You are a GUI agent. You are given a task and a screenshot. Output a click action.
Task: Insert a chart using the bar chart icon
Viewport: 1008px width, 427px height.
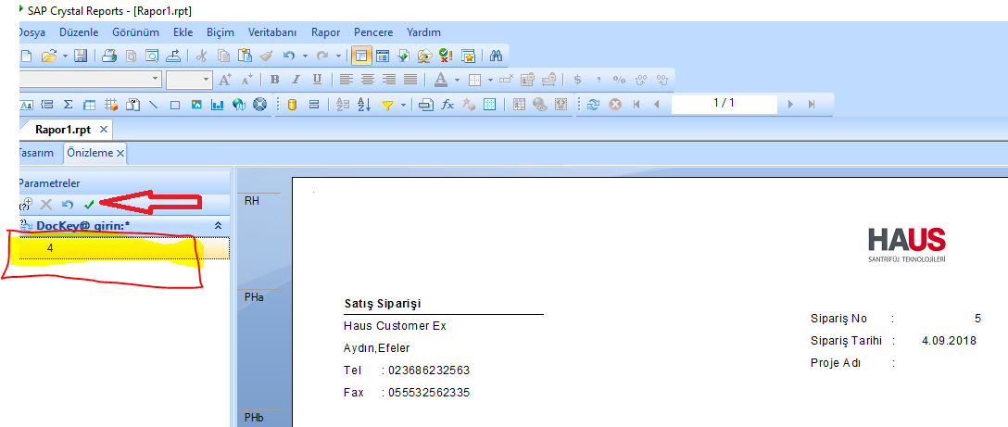pyautogui.click(x=217, y=105)
